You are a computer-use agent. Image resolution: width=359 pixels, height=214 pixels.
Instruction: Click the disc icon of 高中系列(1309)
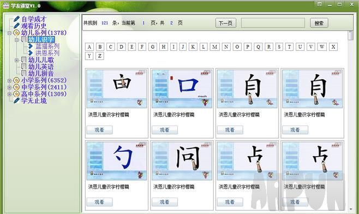[x=16, y=94]
